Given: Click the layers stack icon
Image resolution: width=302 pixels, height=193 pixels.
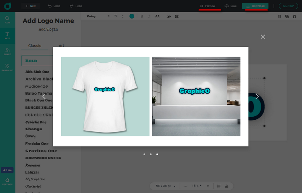Looking at the screenshot, I should 280,17.
